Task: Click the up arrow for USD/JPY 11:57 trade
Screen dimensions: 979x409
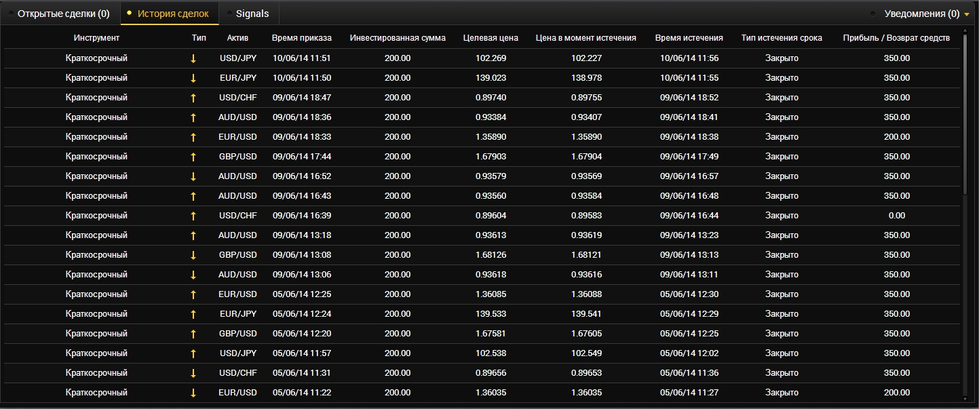Action: click(x=193, y=353)
